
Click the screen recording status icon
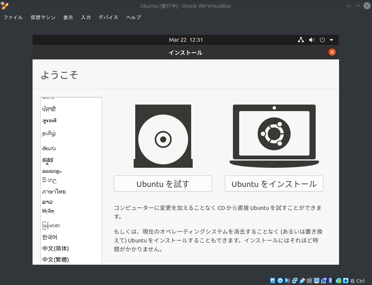click(324, 281)
